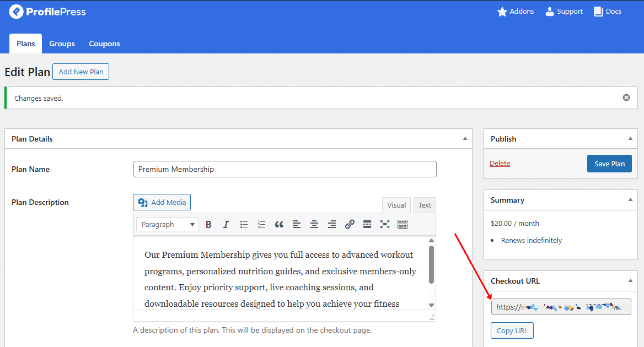Dismiss the Changes saved notice
The width and height of the screenshot is (644, 347).
[x=626, y=97]
